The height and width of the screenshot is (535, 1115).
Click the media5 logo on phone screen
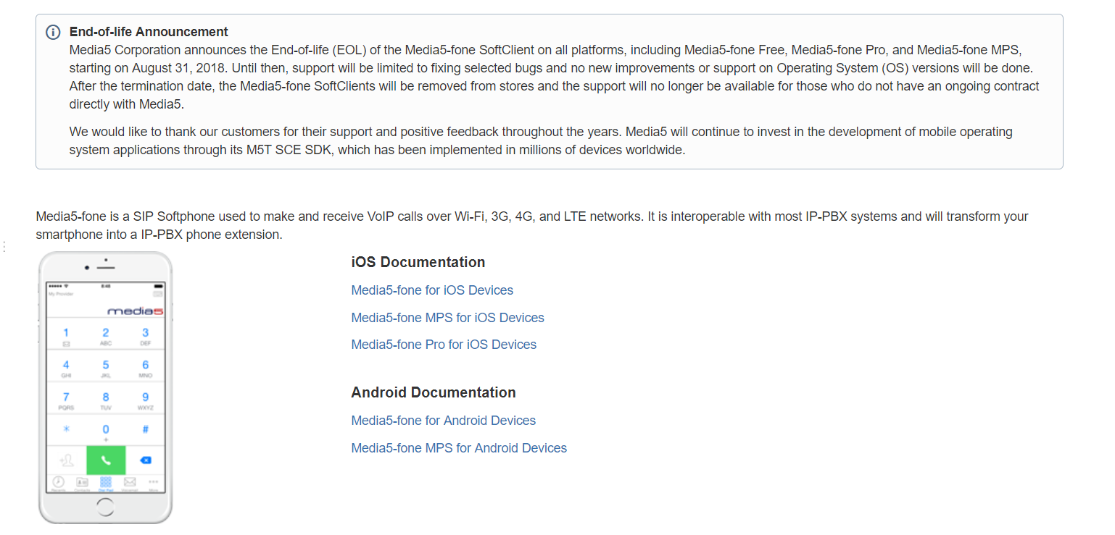135,311
